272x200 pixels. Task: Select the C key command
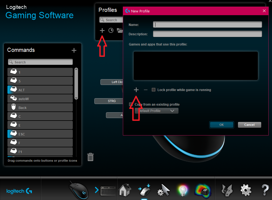click(40, 116)
